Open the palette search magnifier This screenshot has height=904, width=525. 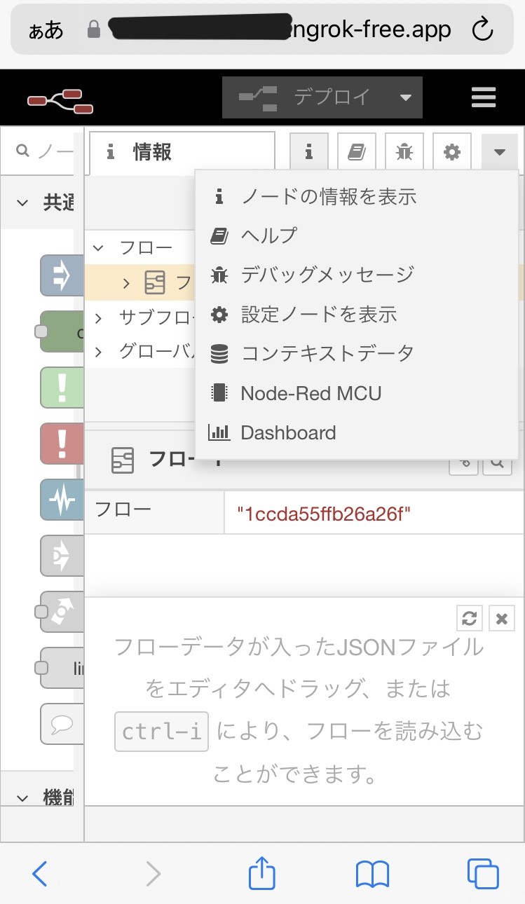coord(23,150)
